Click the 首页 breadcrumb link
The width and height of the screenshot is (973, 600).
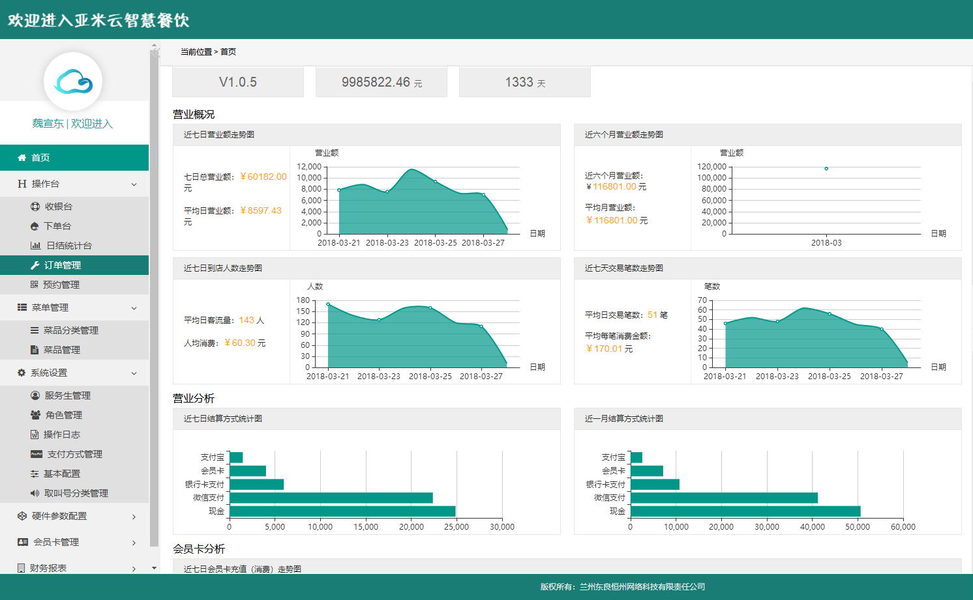click(x=228, y=52)
